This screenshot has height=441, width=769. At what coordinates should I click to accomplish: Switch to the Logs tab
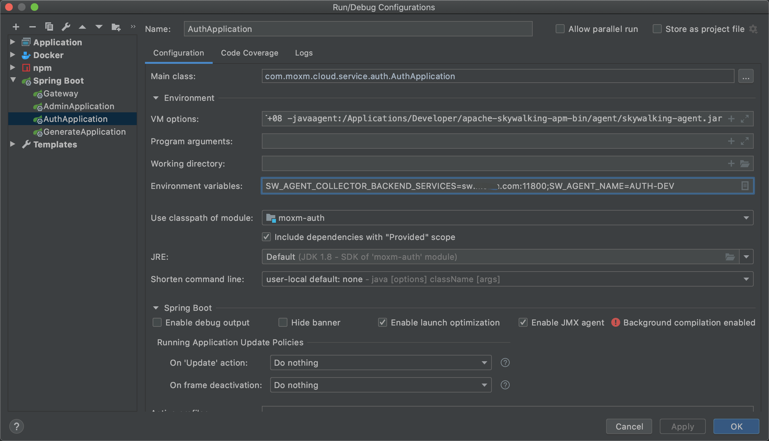(x=304, y=53)
